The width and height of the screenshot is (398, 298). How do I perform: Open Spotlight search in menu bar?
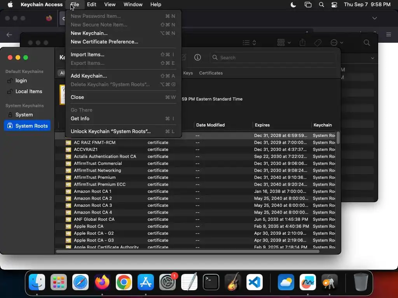[321, 5]
